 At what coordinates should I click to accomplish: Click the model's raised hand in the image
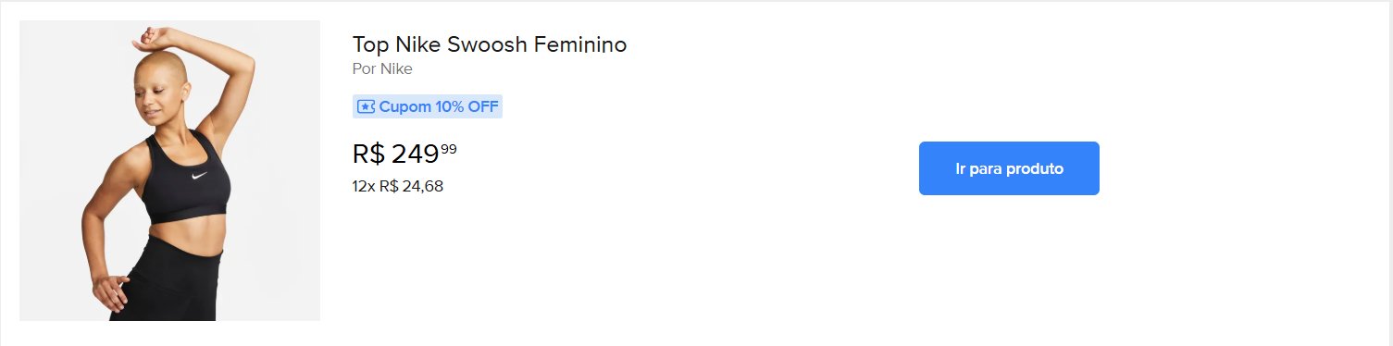point(153,38)
